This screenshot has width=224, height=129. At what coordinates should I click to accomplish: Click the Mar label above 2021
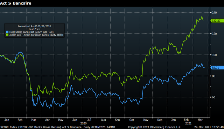point(200,120)
